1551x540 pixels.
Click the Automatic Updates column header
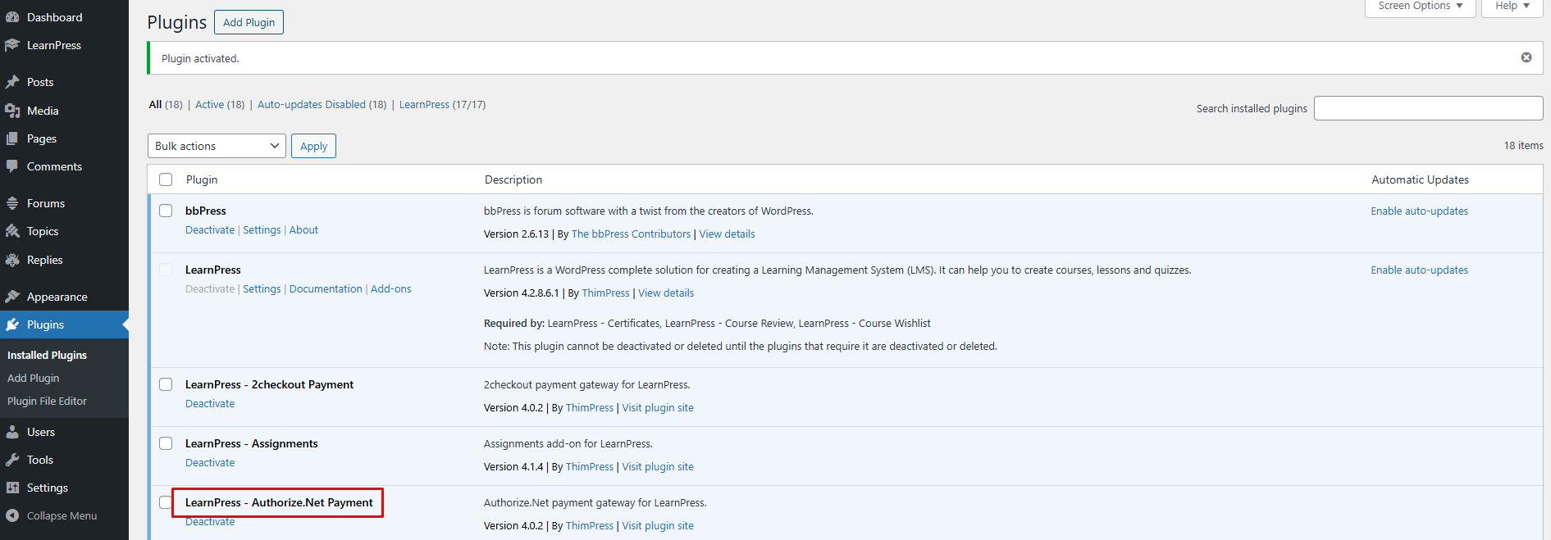point(1420,179)
